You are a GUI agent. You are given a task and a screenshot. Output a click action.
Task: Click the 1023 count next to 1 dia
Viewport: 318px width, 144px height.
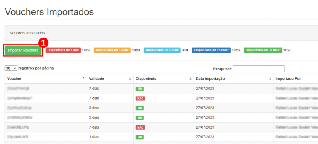pos(86,50)
